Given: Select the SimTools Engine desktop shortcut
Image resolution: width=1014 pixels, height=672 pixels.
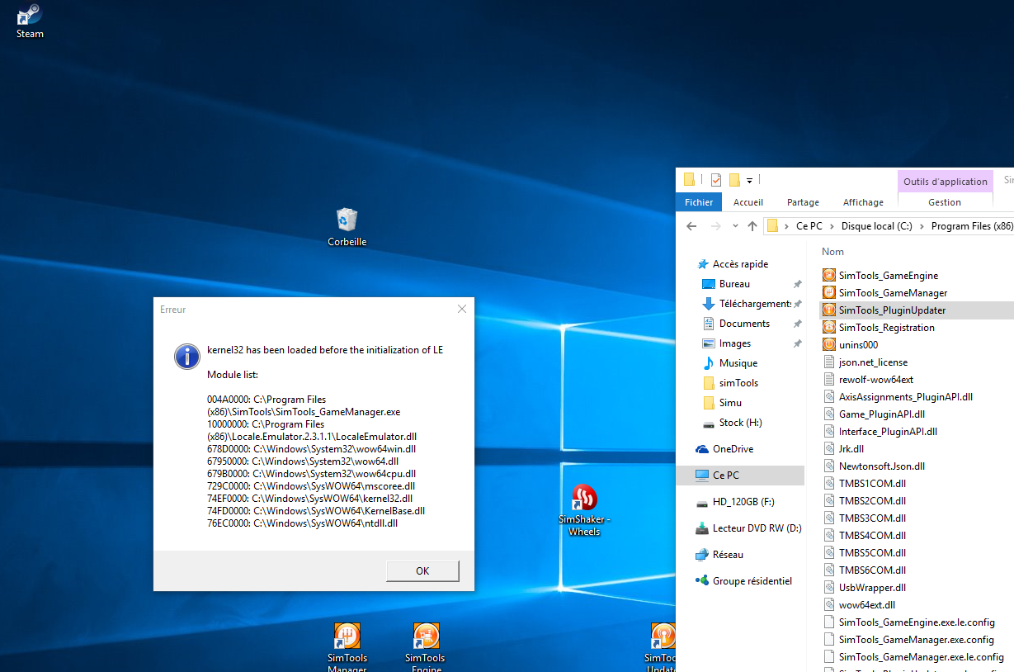Looking at the screenshot, I should 425,647.
